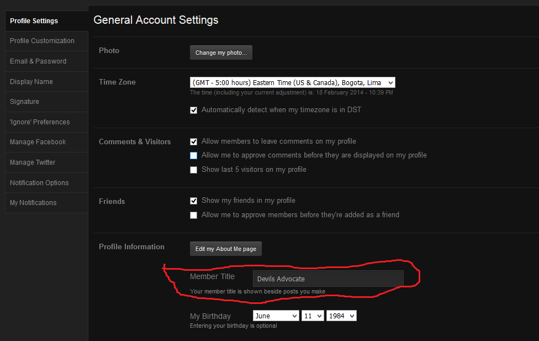Open the birthday day dropdown

coord(313,316)
